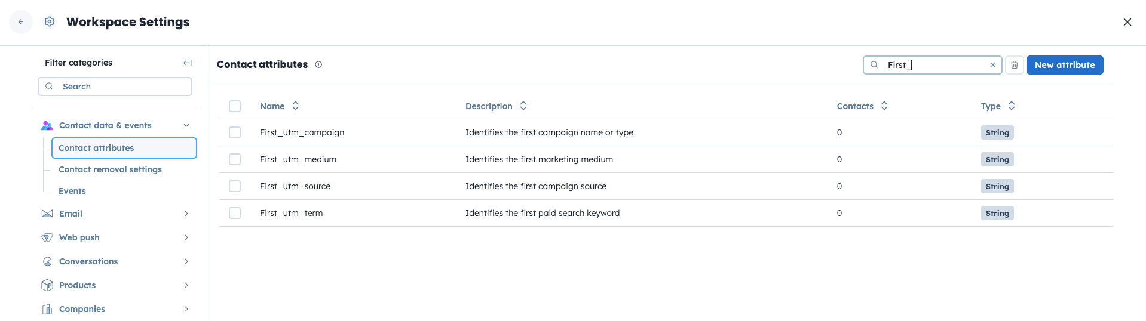Collapse Contact data & events section
The image size is (1146, 321).
pyautogui.click(x=186, y=125)
